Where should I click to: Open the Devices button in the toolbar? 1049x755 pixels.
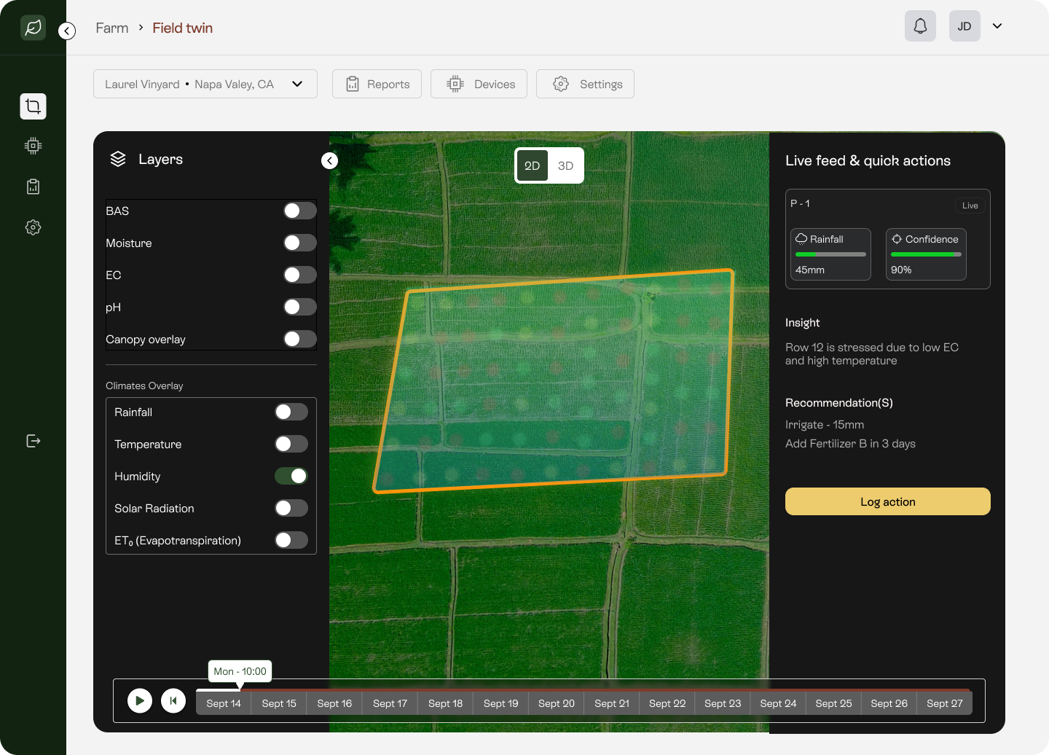(479, 84)
